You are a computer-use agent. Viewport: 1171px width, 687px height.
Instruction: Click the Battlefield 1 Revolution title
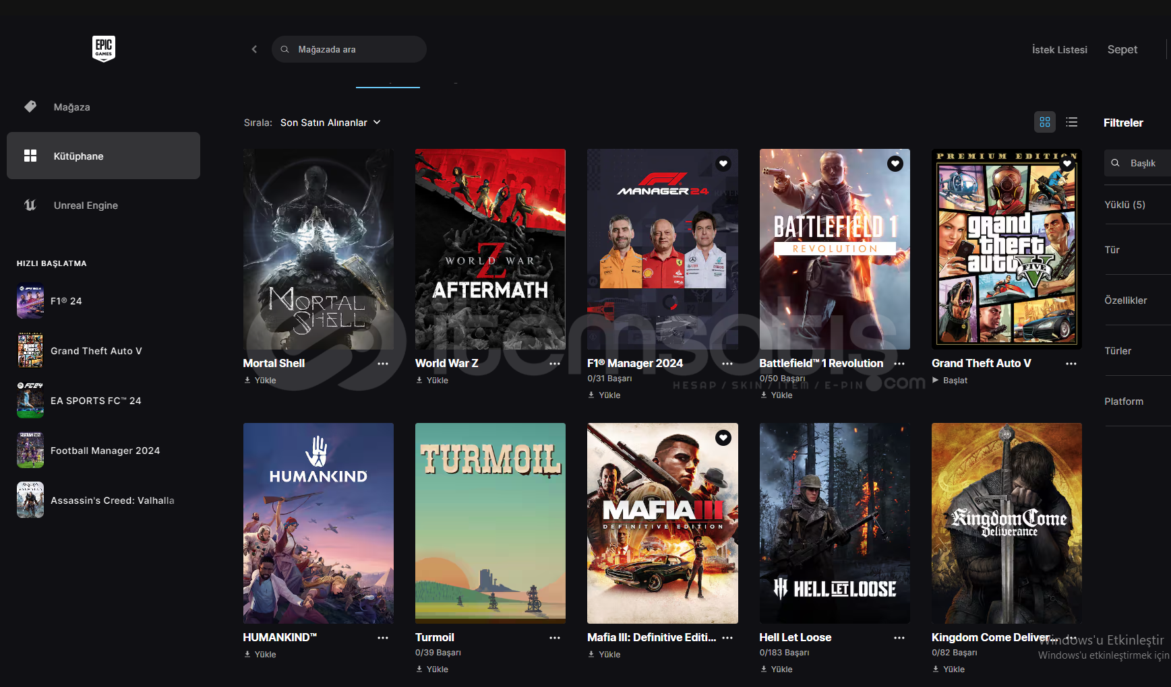pos(821,363)
